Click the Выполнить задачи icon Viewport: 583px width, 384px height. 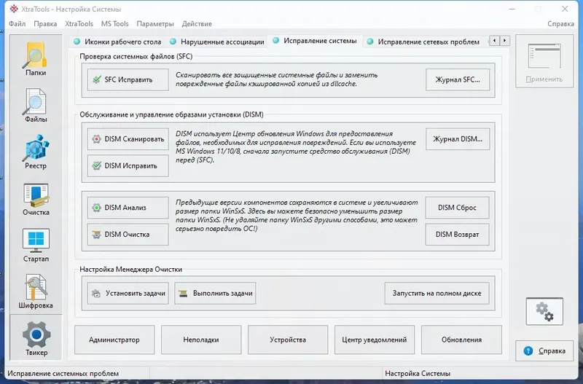click(183, 294)
